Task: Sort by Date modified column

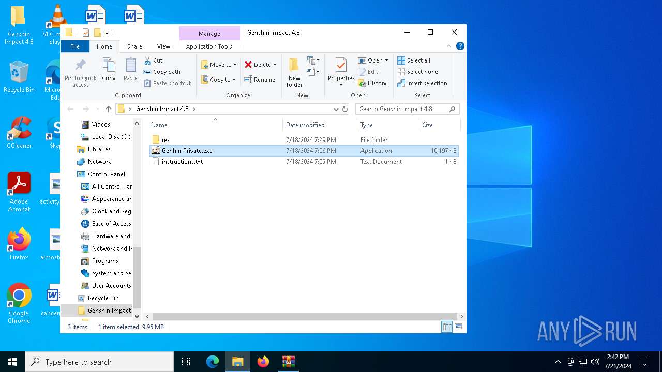Action: (x=320, y=125)
